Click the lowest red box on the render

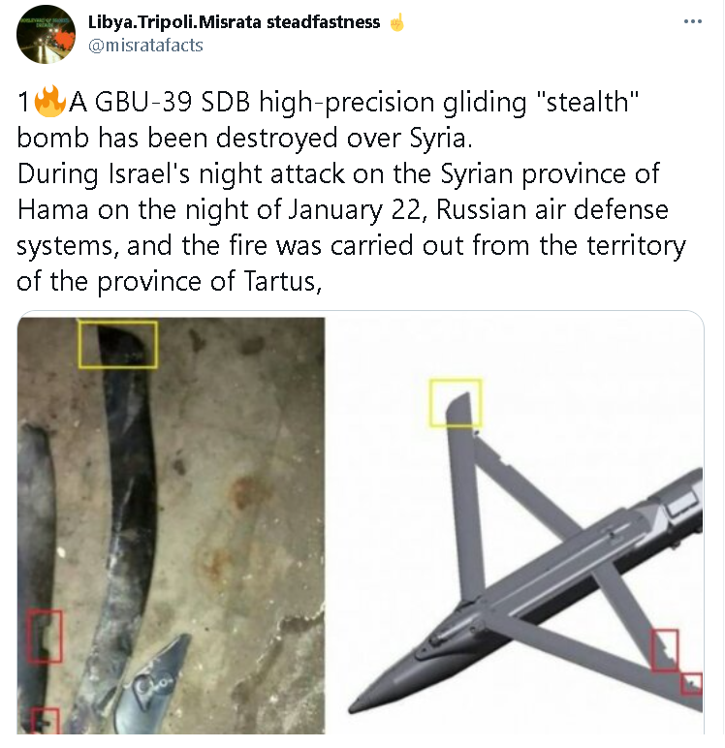point(691,685)
